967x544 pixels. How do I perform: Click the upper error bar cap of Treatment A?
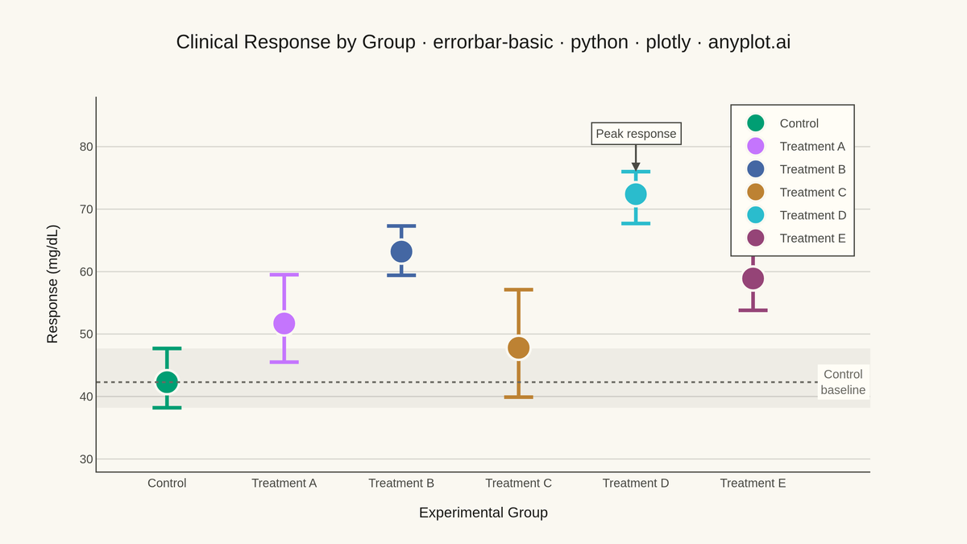(x=284, y=275)
